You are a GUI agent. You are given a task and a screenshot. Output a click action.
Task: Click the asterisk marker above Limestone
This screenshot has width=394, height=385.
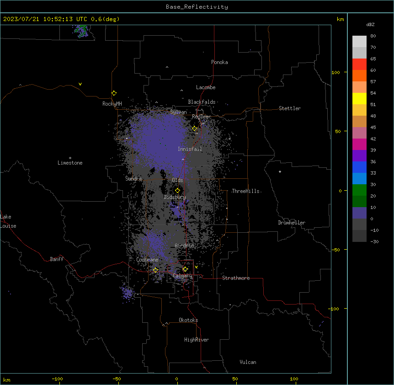click(70, 158)
